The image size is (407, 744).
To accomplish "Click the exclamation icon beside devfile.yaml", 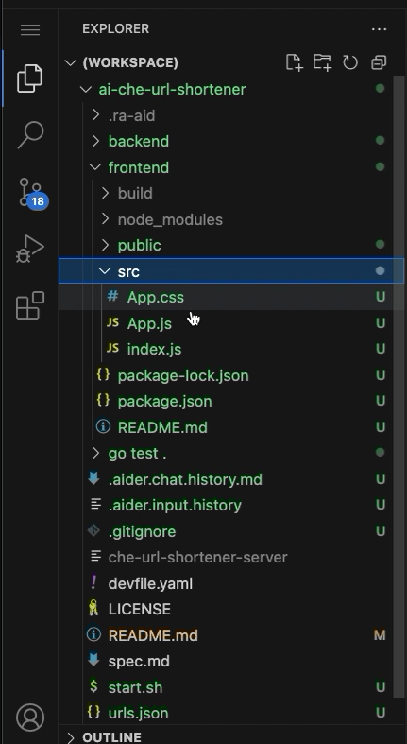I will coord(93,582).
